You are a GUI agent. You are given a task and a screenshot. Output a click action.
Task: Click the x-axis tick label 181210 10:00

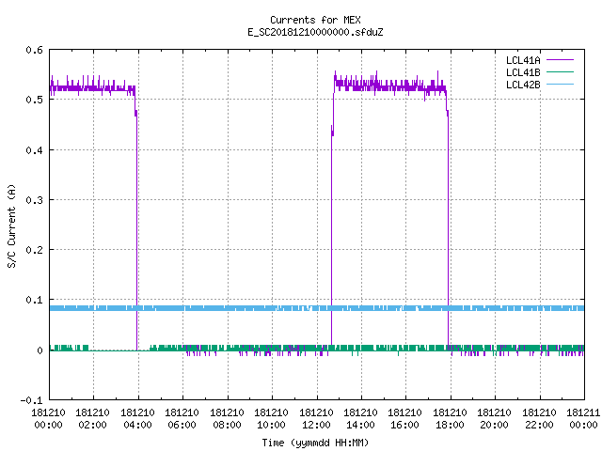271,419
